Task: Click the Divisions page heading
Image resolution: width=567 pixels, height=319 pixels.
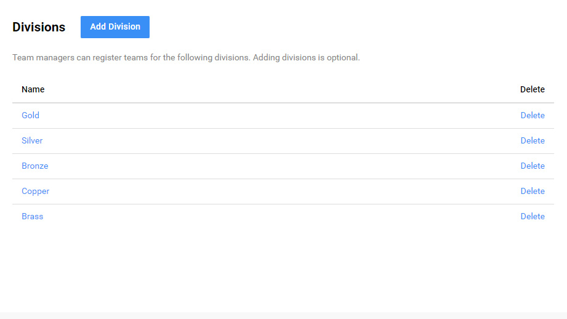Action: (x=39, y=28)
